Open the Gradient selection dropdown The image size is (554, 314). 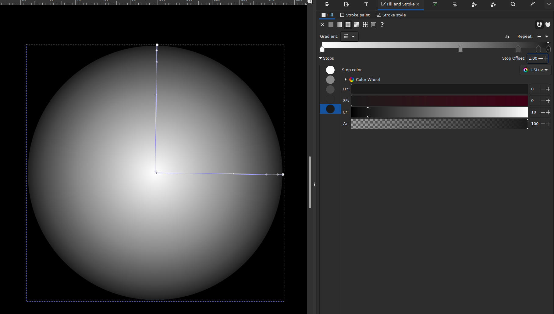[x=349, y=37]
